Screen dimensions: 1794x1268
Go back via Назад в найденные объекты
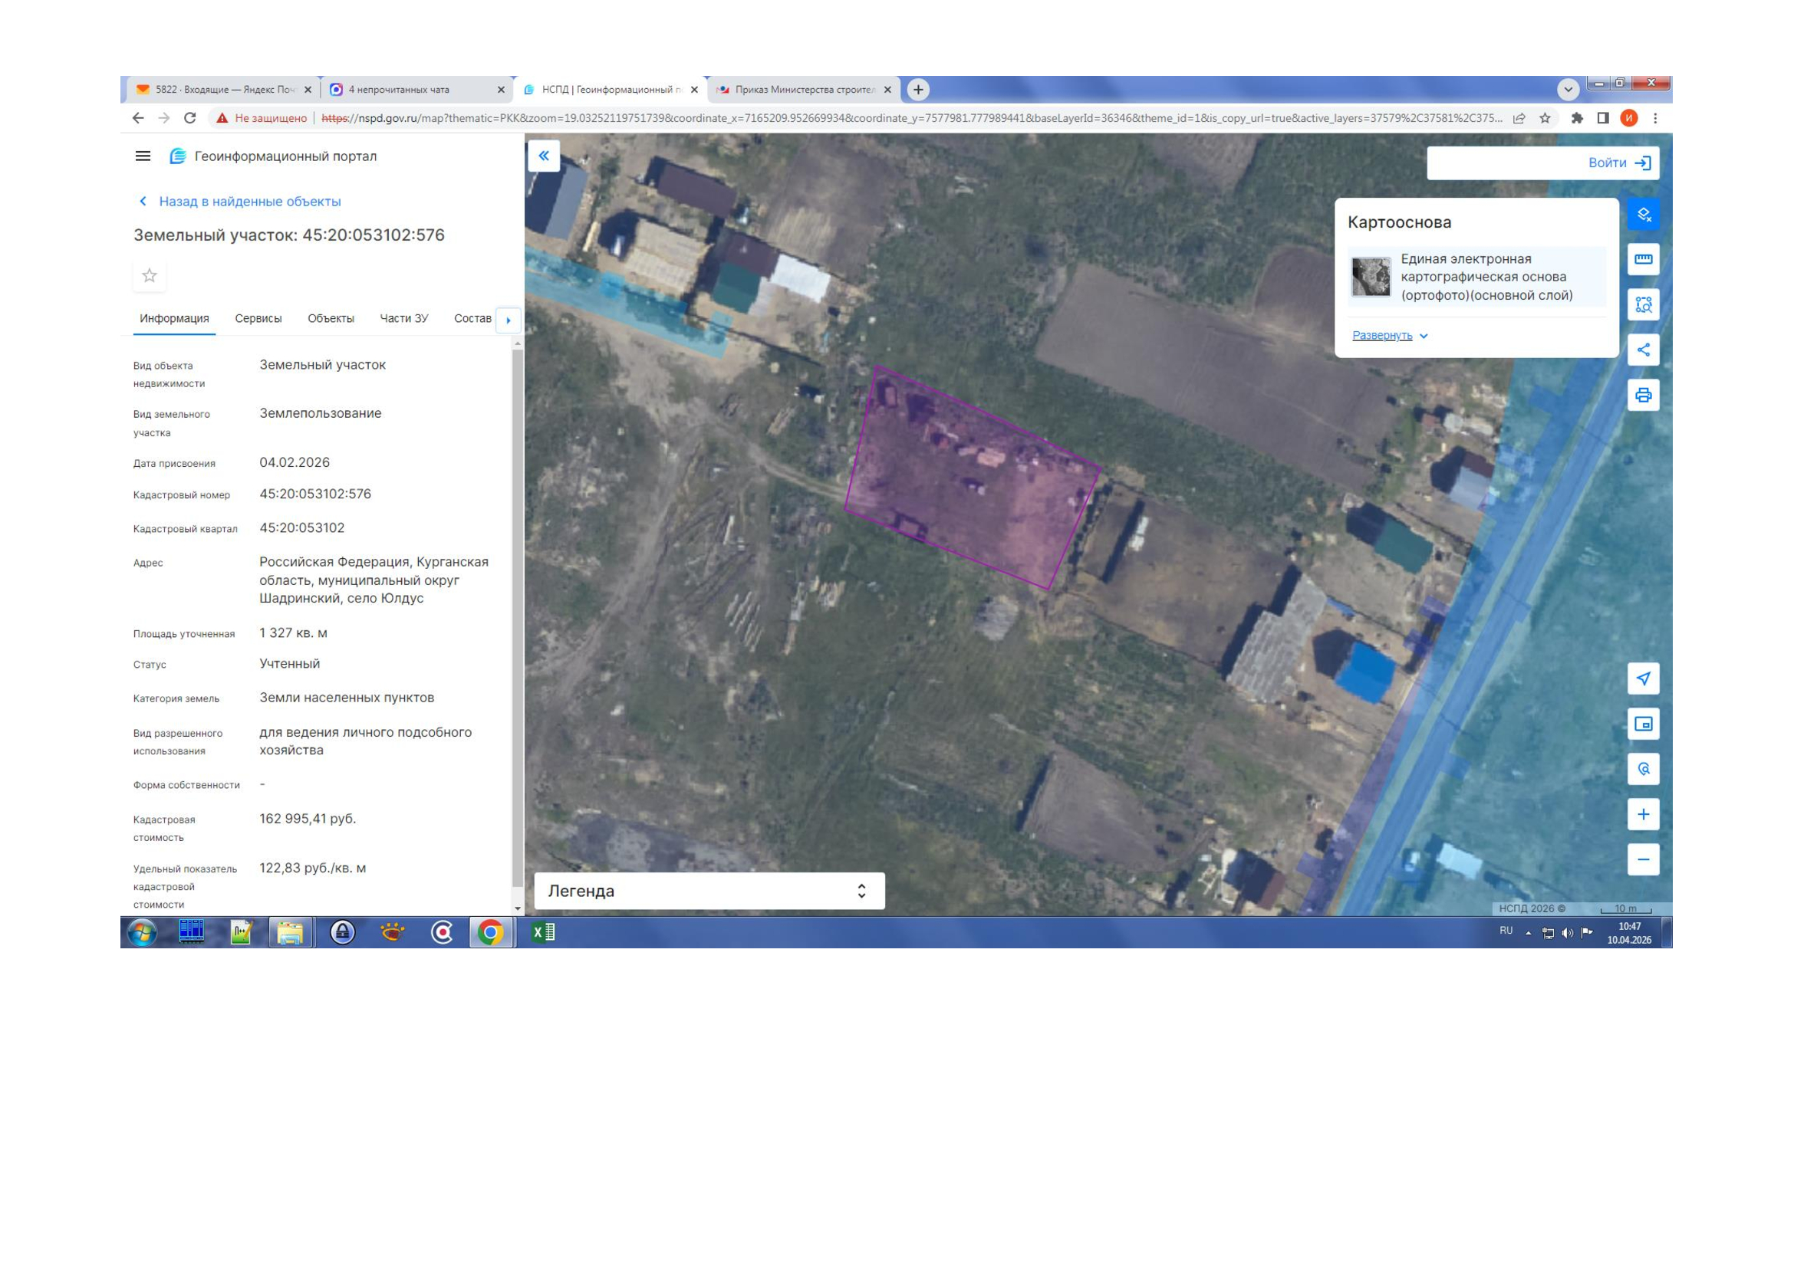click(249, 202)
